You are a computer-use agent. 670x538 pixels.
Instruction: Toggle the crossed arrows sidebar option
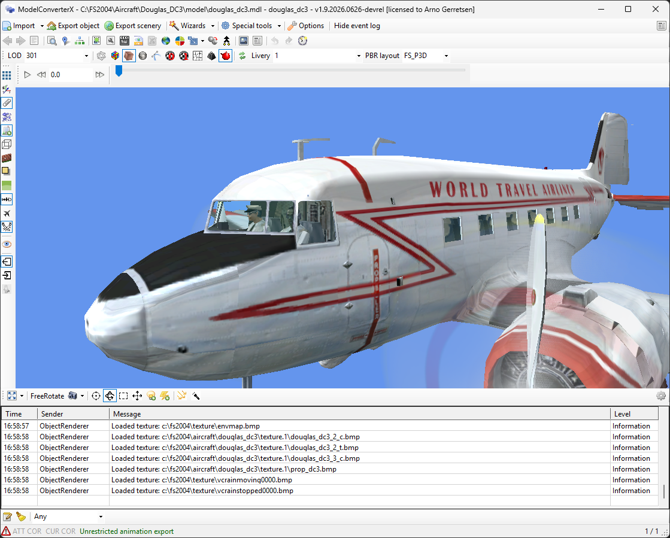point(7,227)
